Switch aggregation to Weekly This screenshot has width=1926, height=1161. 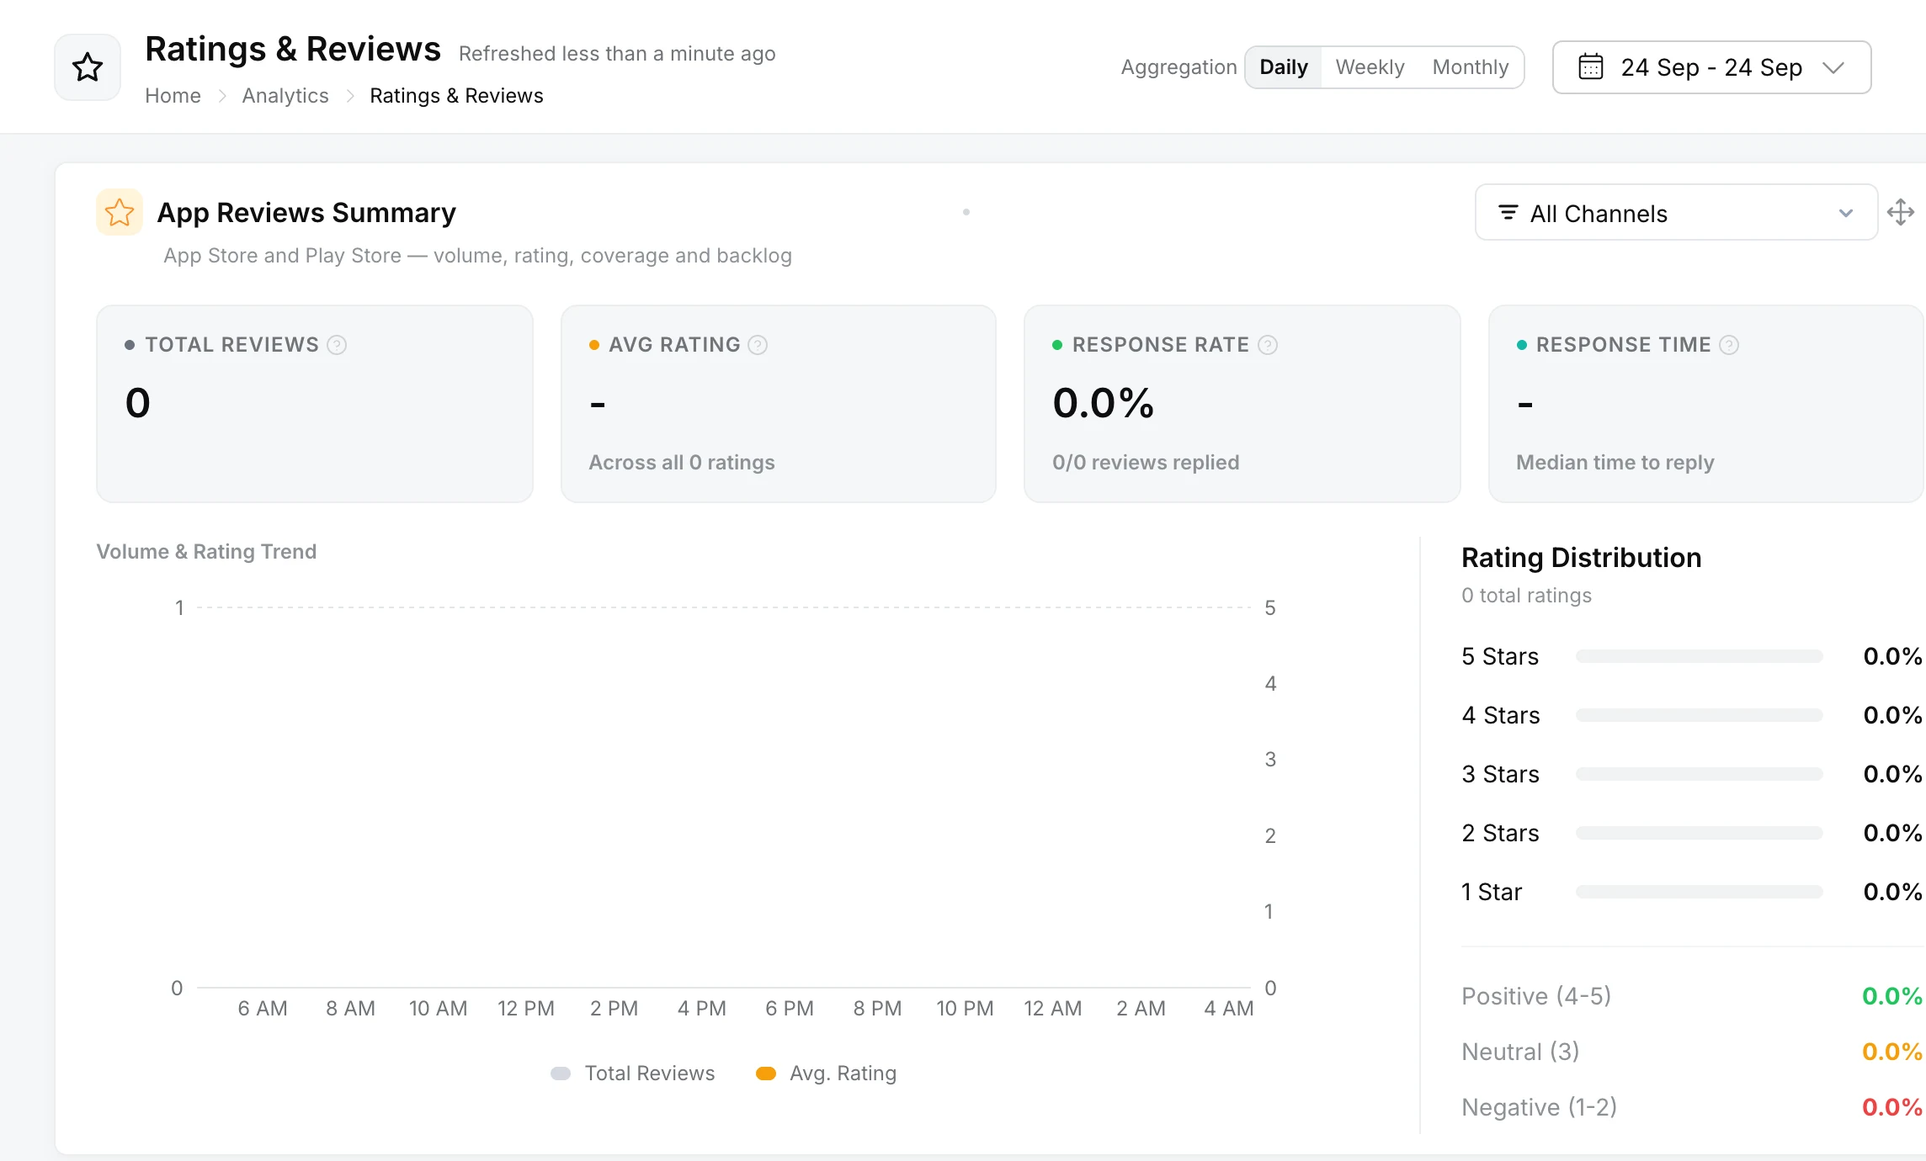tap(1370, 67)
